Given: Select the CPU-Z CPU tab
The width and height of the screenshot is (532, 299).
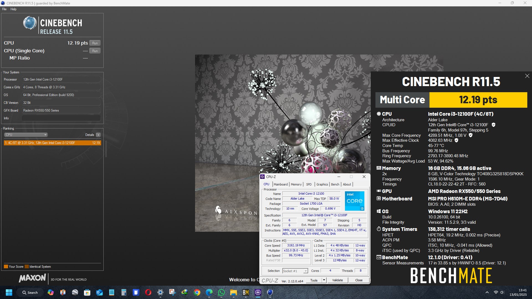Looking at the screenshot, I should click(x=266, y=184).
